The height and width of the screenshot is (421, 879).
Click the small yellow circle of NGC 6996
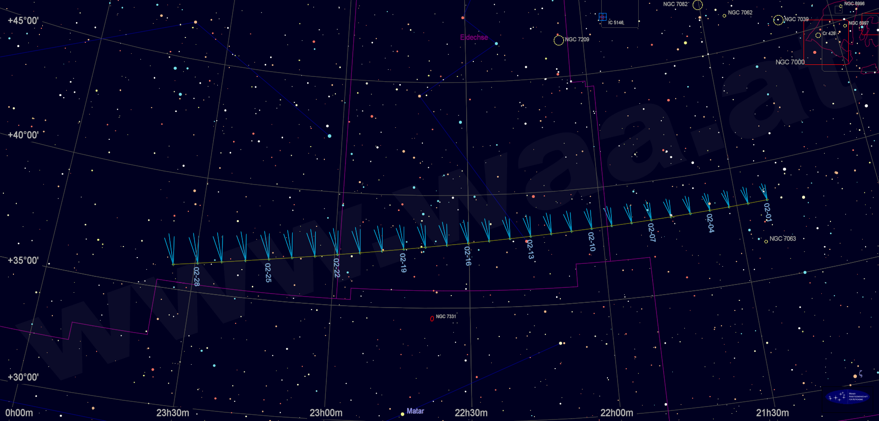(x=841, y=6)
